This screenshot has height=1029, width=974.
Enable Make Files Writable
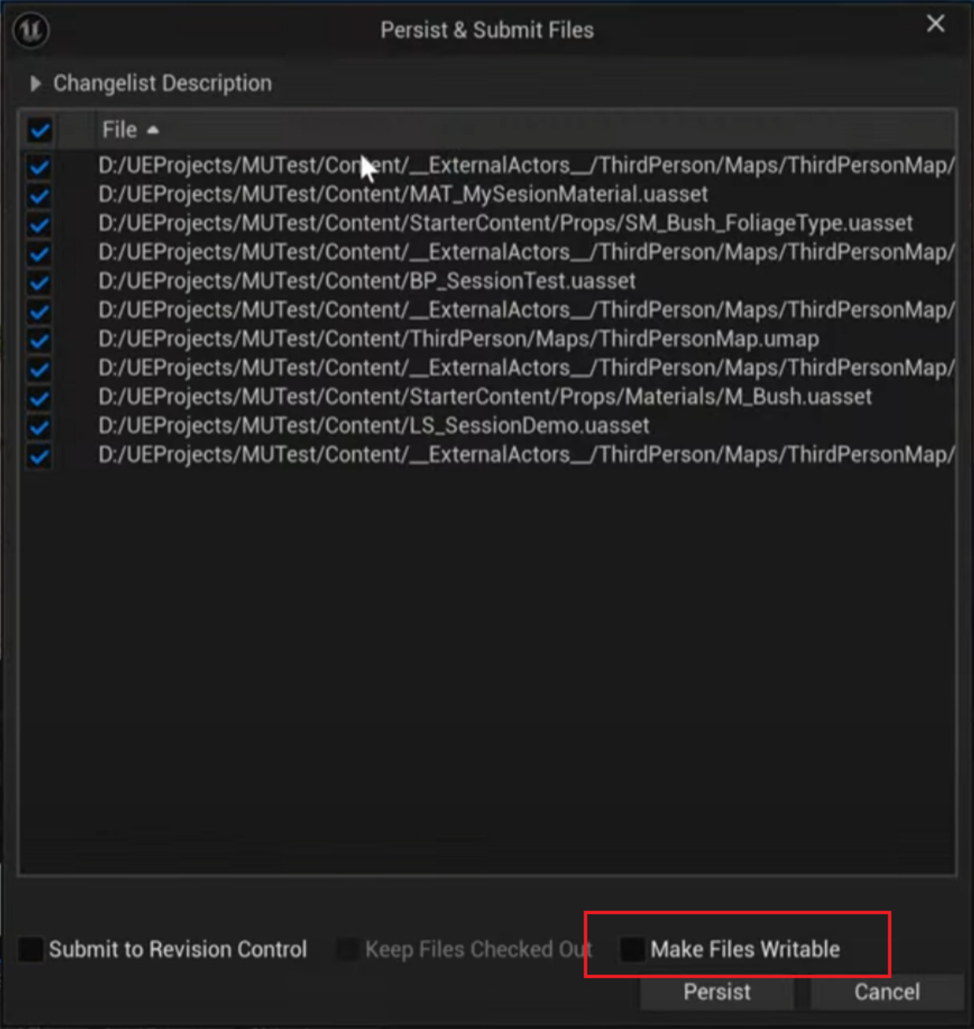coord(633,948)
